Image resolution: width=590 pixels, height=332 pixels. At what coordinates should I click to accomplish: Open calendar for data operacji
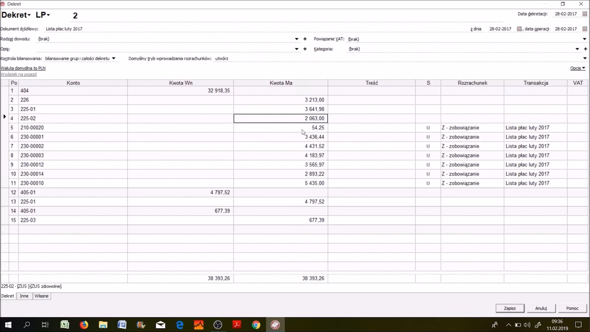pos(585,29)
